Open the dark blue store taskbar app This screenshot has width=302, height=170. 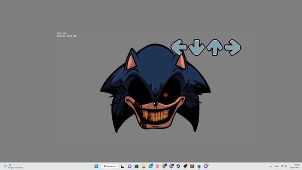click(x=136, y=166)
